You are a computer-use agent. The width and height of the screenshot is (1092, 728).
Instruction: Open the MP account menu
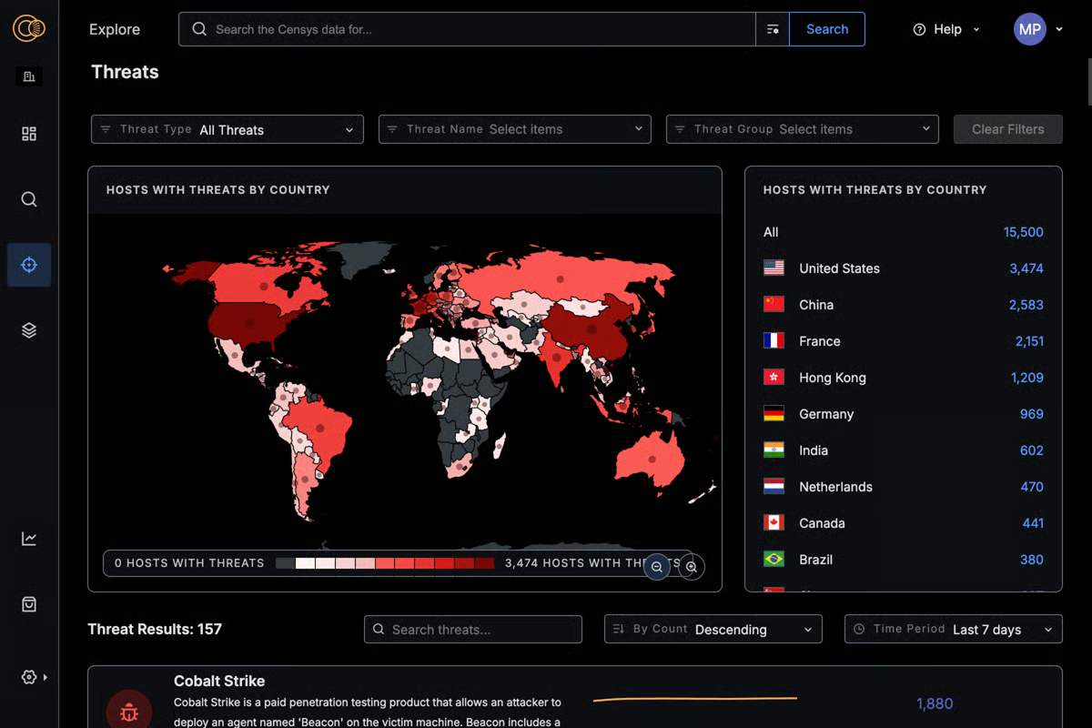click(x=1030, y=29)
